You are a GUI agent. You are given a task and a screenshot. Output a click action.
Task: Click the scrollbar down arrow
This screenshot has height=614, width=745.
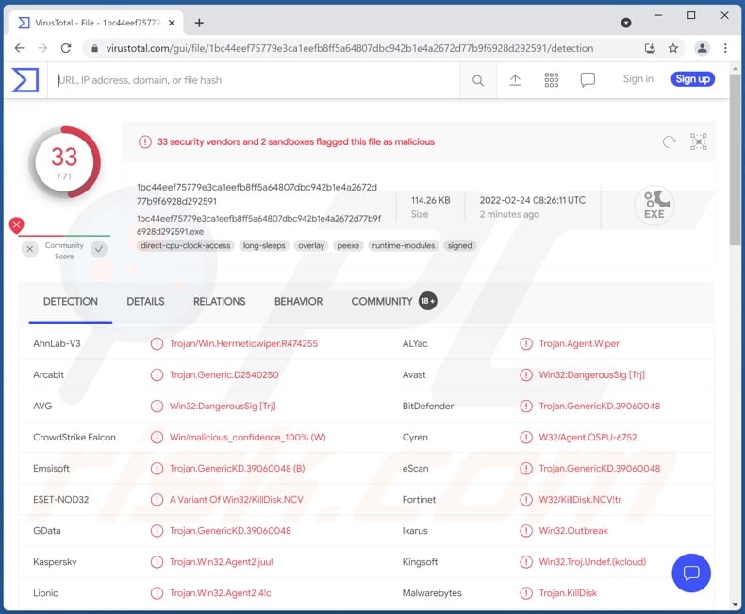735,605
